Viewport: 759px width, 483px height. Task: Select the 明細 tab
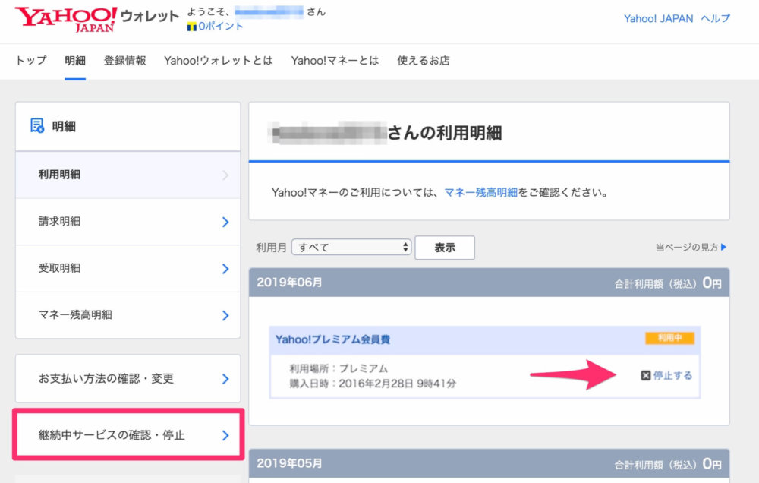pos(75,61)
